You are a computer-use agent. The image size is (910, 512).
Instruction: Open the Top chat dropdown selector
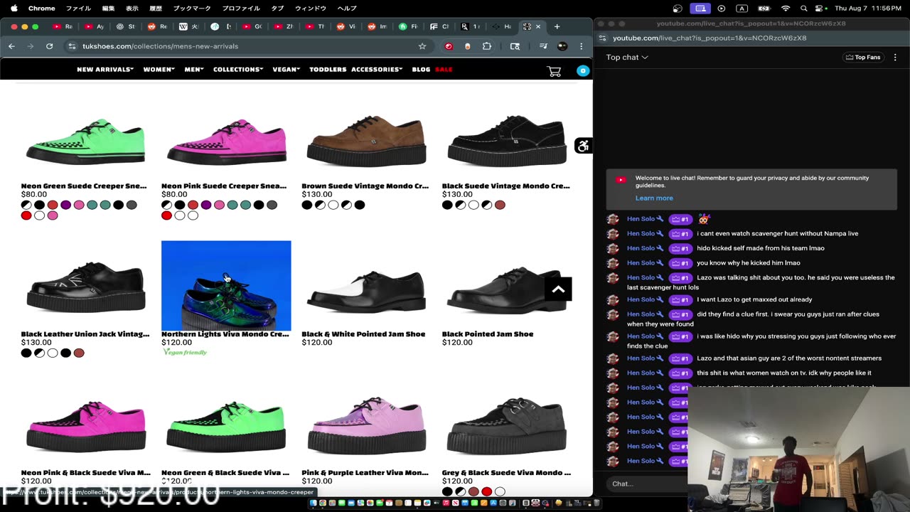(627, 57)
